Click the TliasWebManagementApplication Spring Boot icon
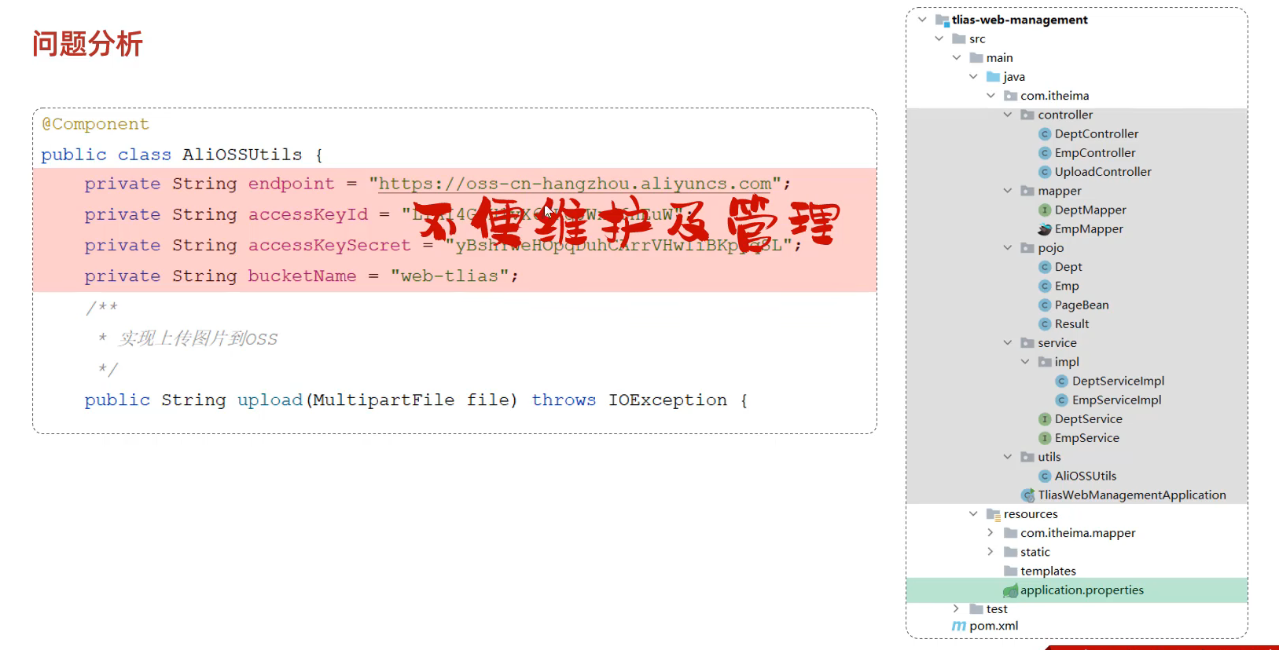This screenshot has height=650, width=1279. point(1027,495)
